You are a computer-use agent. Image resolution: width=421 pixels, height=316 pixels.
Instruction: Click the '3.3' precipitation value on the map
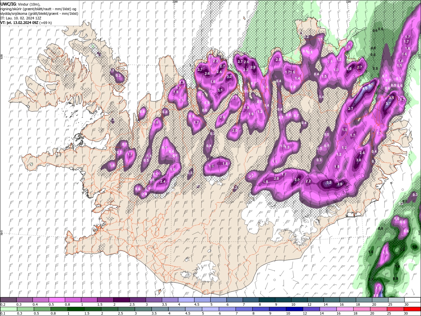click(328, 182)
